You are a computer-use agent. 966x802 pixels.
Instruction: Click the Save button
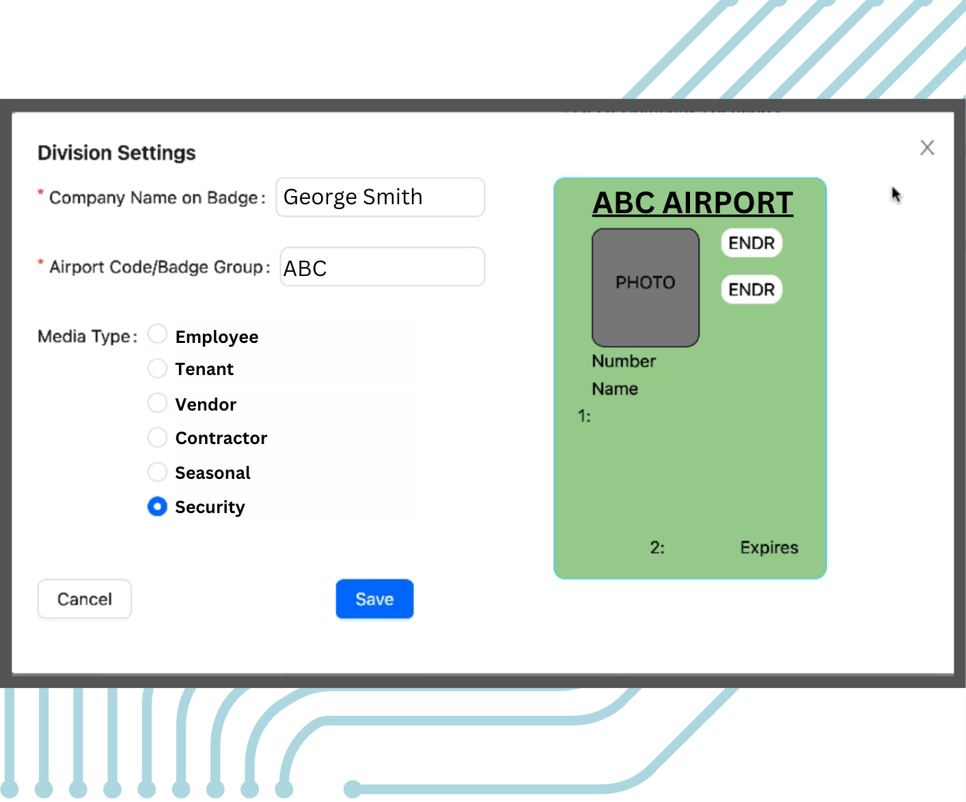374,599
